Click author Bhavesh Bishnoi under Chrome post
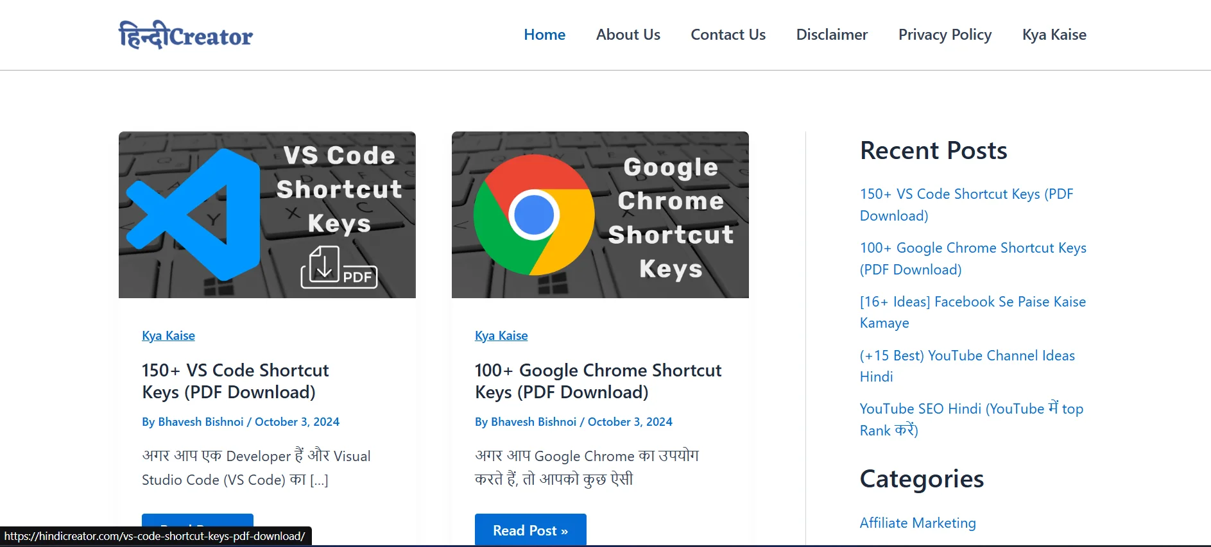This screenshot has width=1211, height=547. point(534,422)
